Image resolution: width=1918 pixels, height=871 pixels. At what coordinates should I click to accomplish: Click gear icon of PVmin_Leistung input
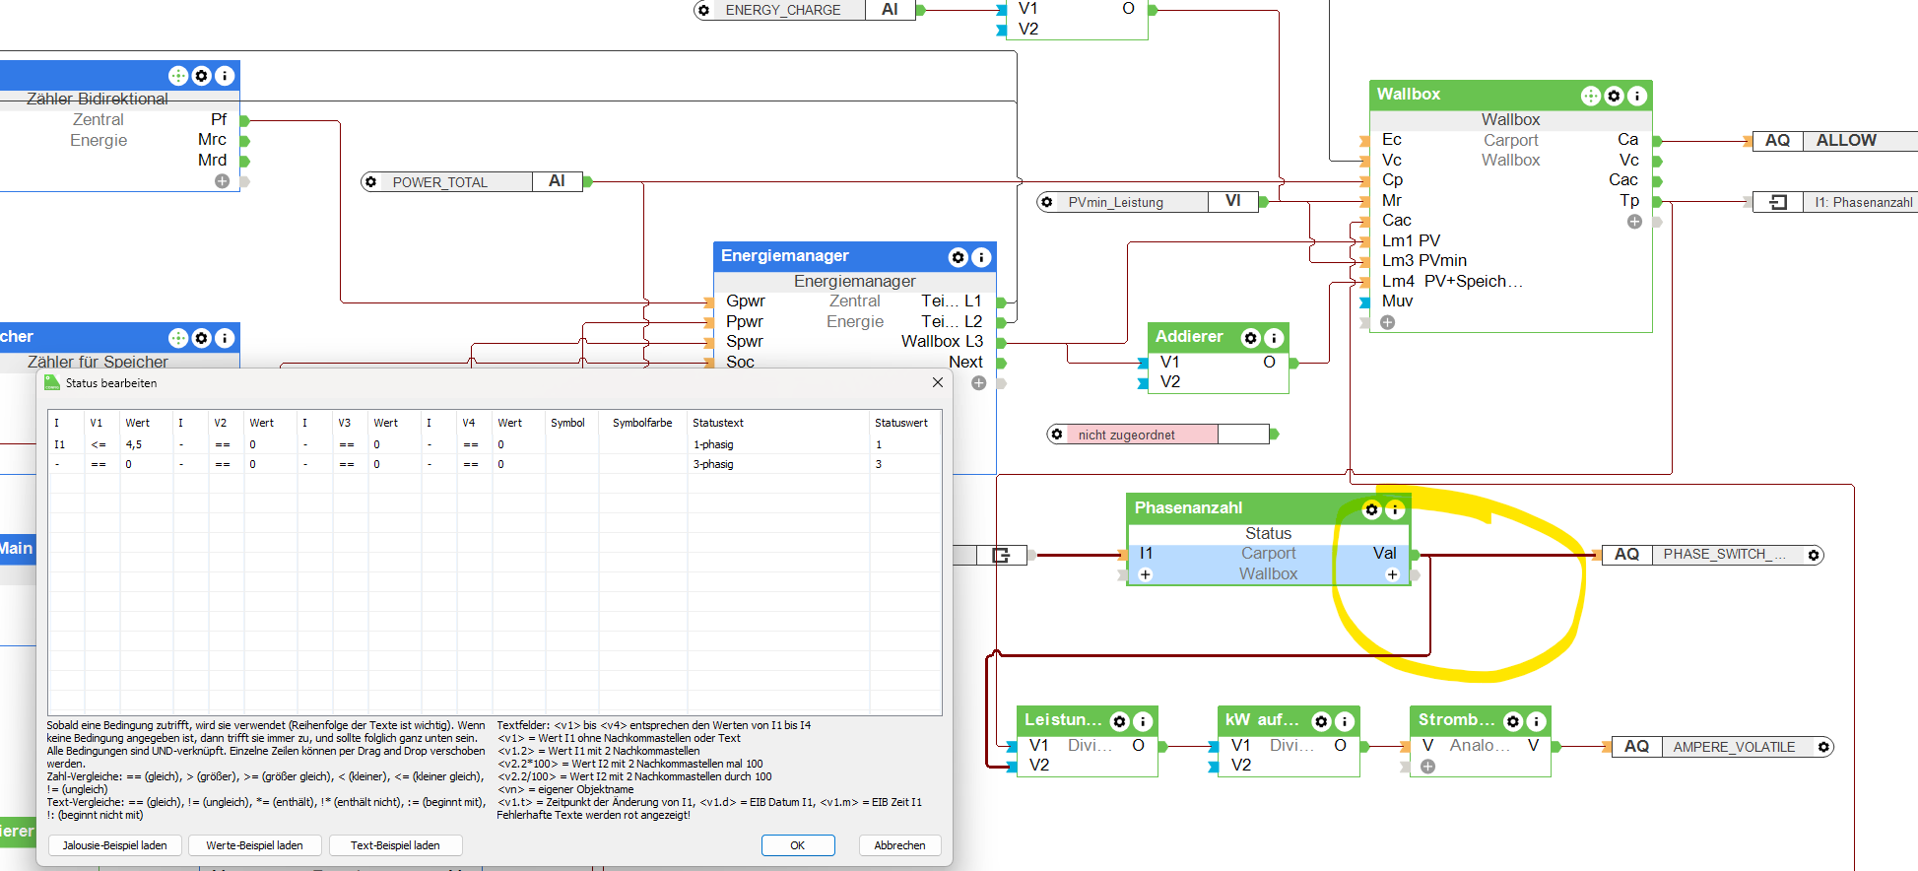(x=1047, y=202)
